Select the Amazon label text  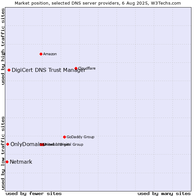point(50,54)
